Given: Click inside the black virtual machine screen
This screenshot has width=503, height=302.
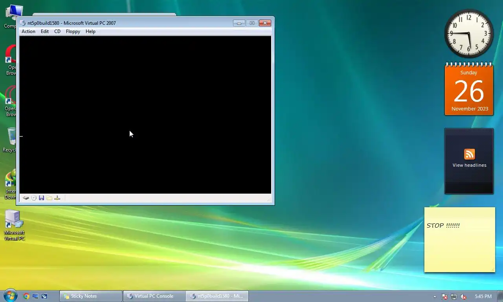Looking at the screenshot, I should pyautogui.click(x=145, y=115).
